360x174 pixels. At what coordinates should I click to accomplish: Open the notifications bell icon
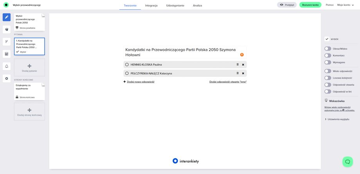[7, 66]
